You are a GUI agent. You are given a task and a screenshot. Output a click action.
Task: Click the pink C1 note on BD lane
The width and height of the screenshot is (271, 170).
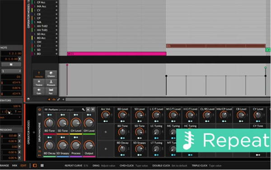(x=117, y=54)
